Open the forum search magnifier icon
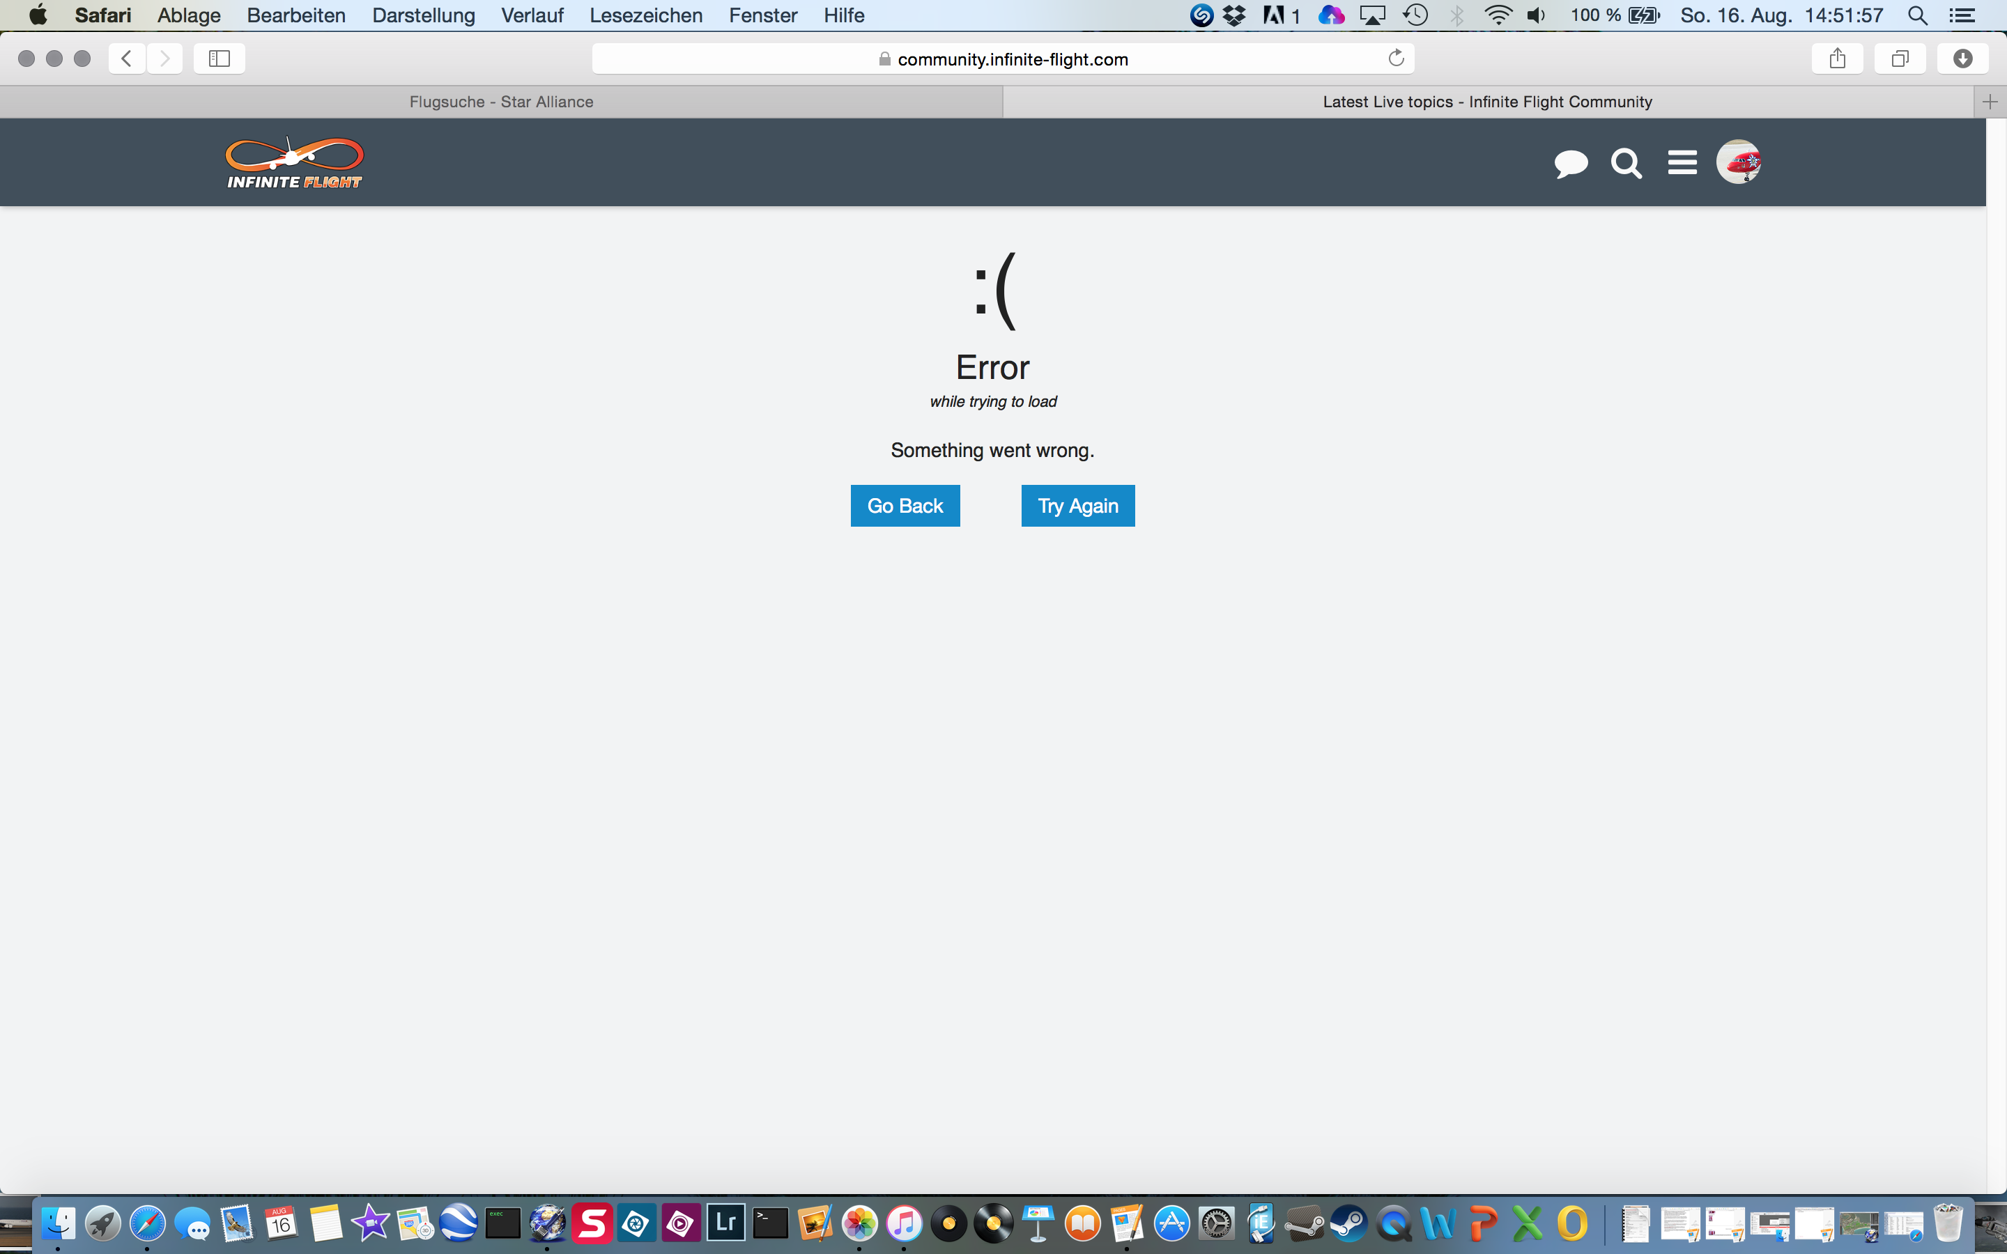The height and width of the screenshot is (1254, 2007). pyautogui.click(x=1626, y=164)
